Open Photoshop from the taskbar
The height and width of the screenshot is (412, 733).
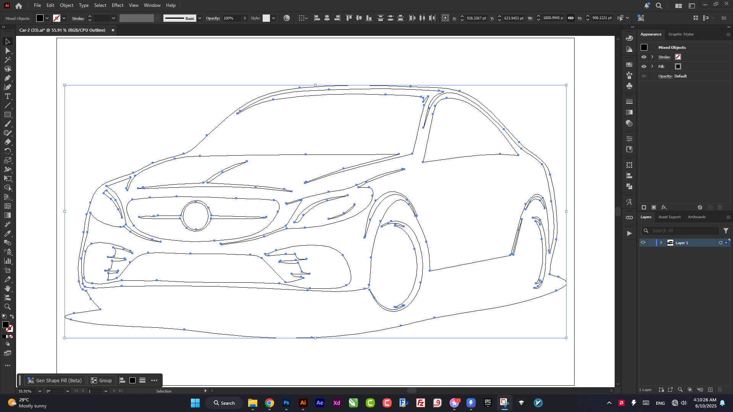286,403
